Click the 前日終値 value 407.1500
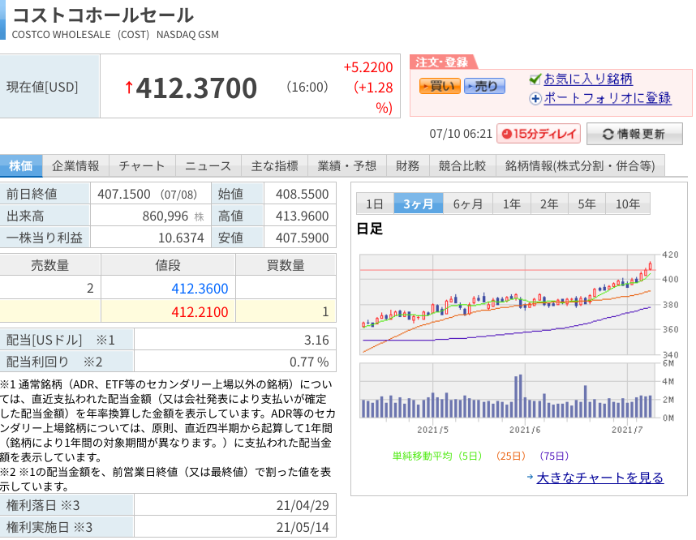 pos(124,194)
